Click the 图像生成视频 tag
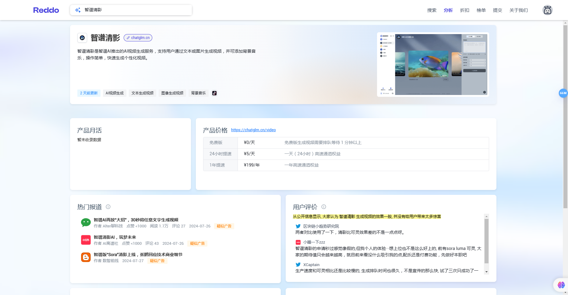Screen dimensions: 568x295 172,93
